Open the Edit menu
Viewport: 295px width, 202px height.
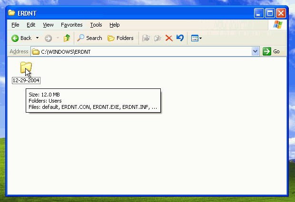click(x=31, y=25)
